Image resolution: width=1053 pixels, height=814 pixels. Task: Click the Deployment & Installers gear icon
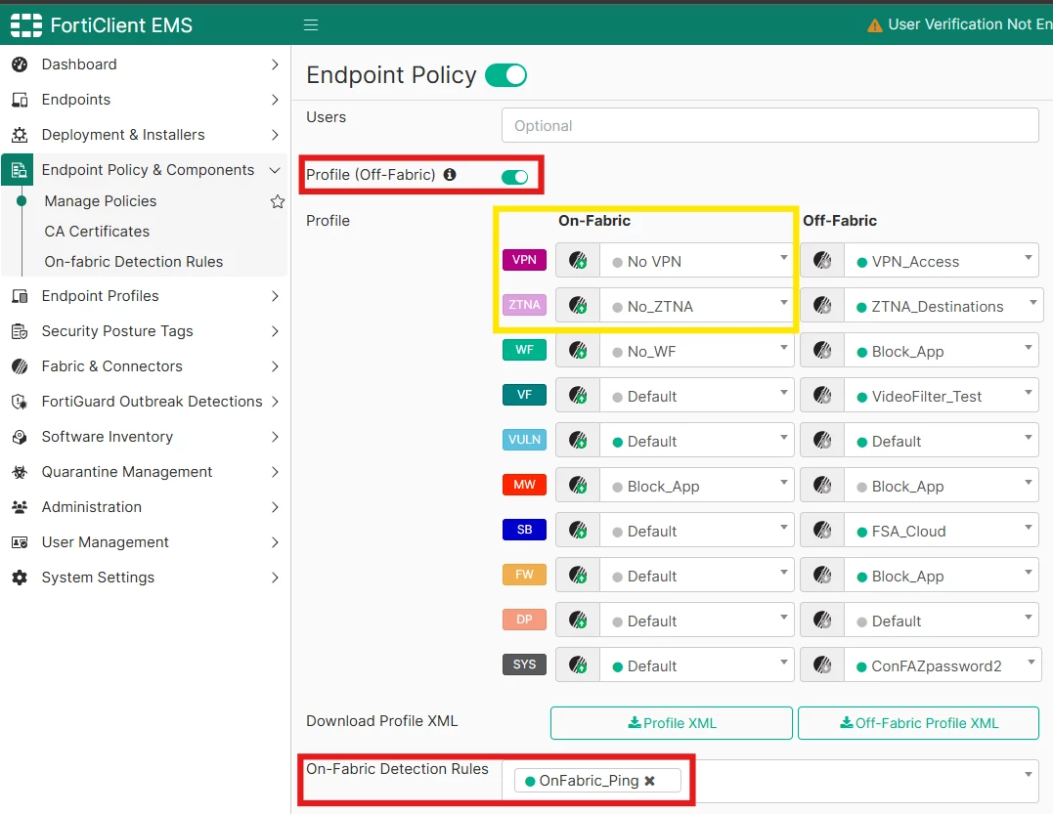pyautogui.click(x=20, y=135)
